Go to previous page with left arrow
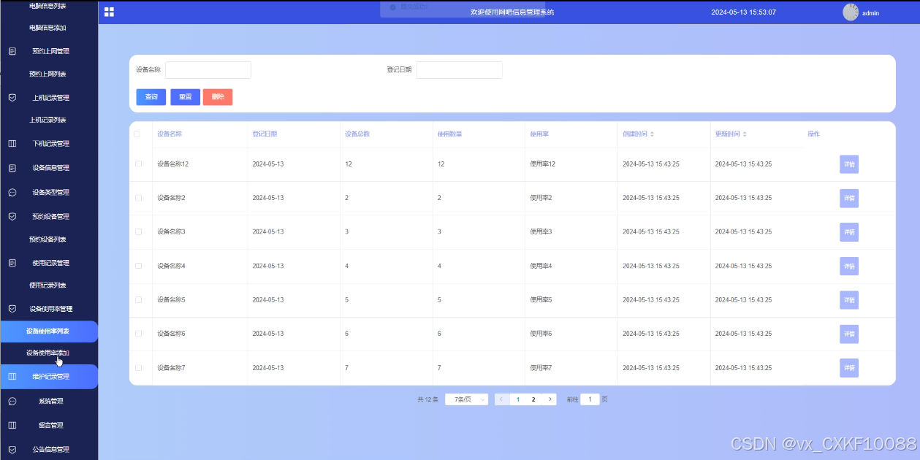The image size is (920, 460). 501,399
